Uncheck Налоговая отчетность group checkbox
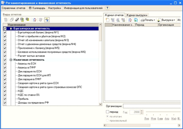Screen dimensions: 183x129 5,60
